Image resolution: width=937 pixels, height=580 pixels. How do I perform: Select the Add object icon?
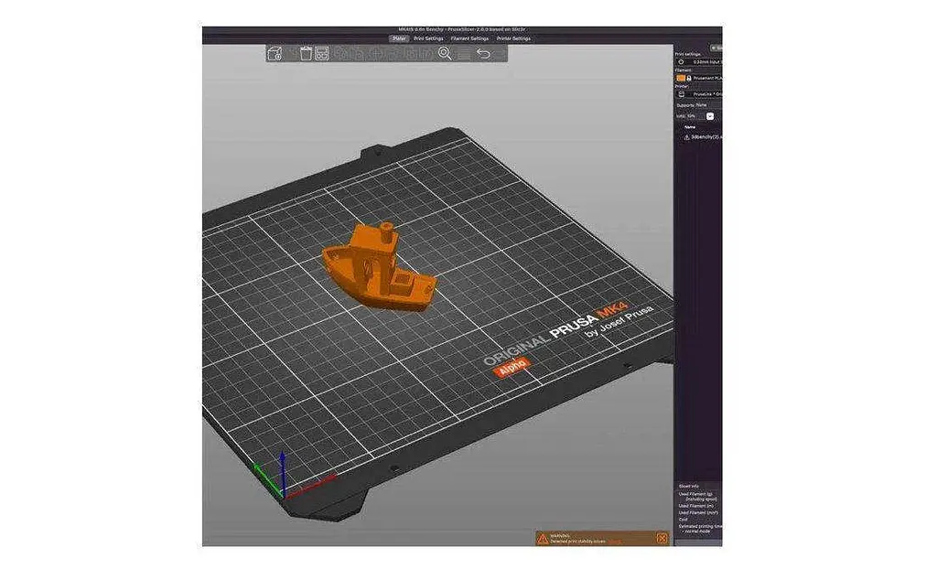(274, 55)
